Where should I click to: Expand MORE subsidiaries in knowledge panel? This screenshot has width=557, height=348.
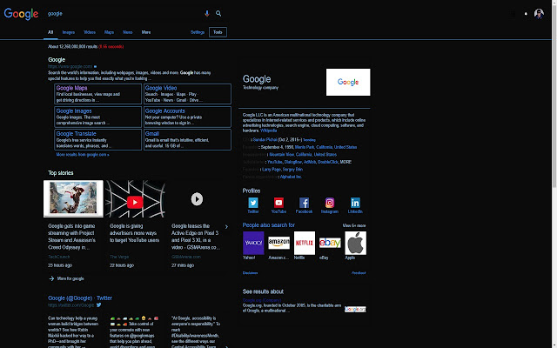tap(346, 162)
